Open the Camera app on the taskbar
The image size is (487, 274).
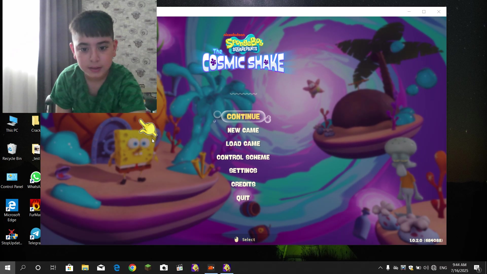pos(164,268)
